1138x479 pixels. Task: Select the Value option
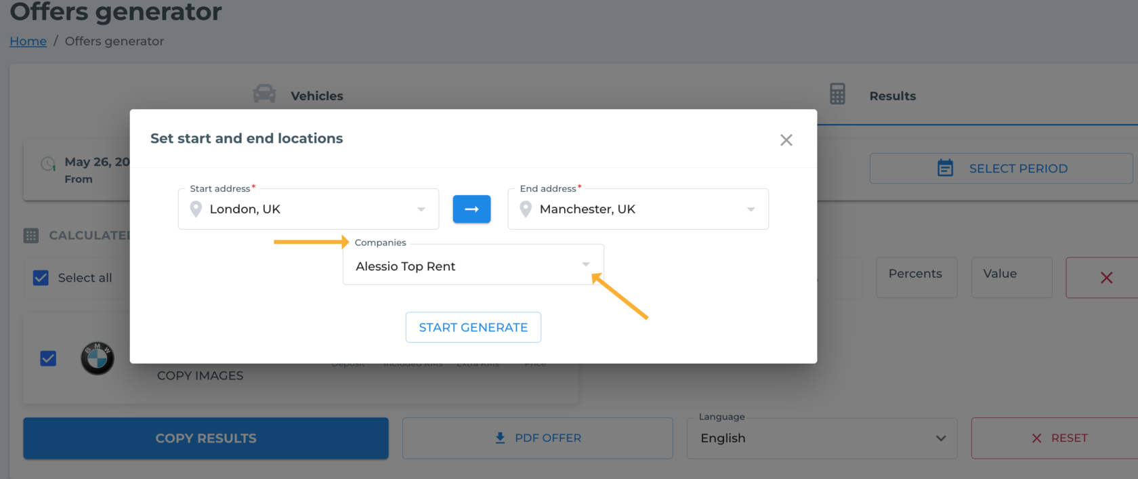coord(1011,277)
